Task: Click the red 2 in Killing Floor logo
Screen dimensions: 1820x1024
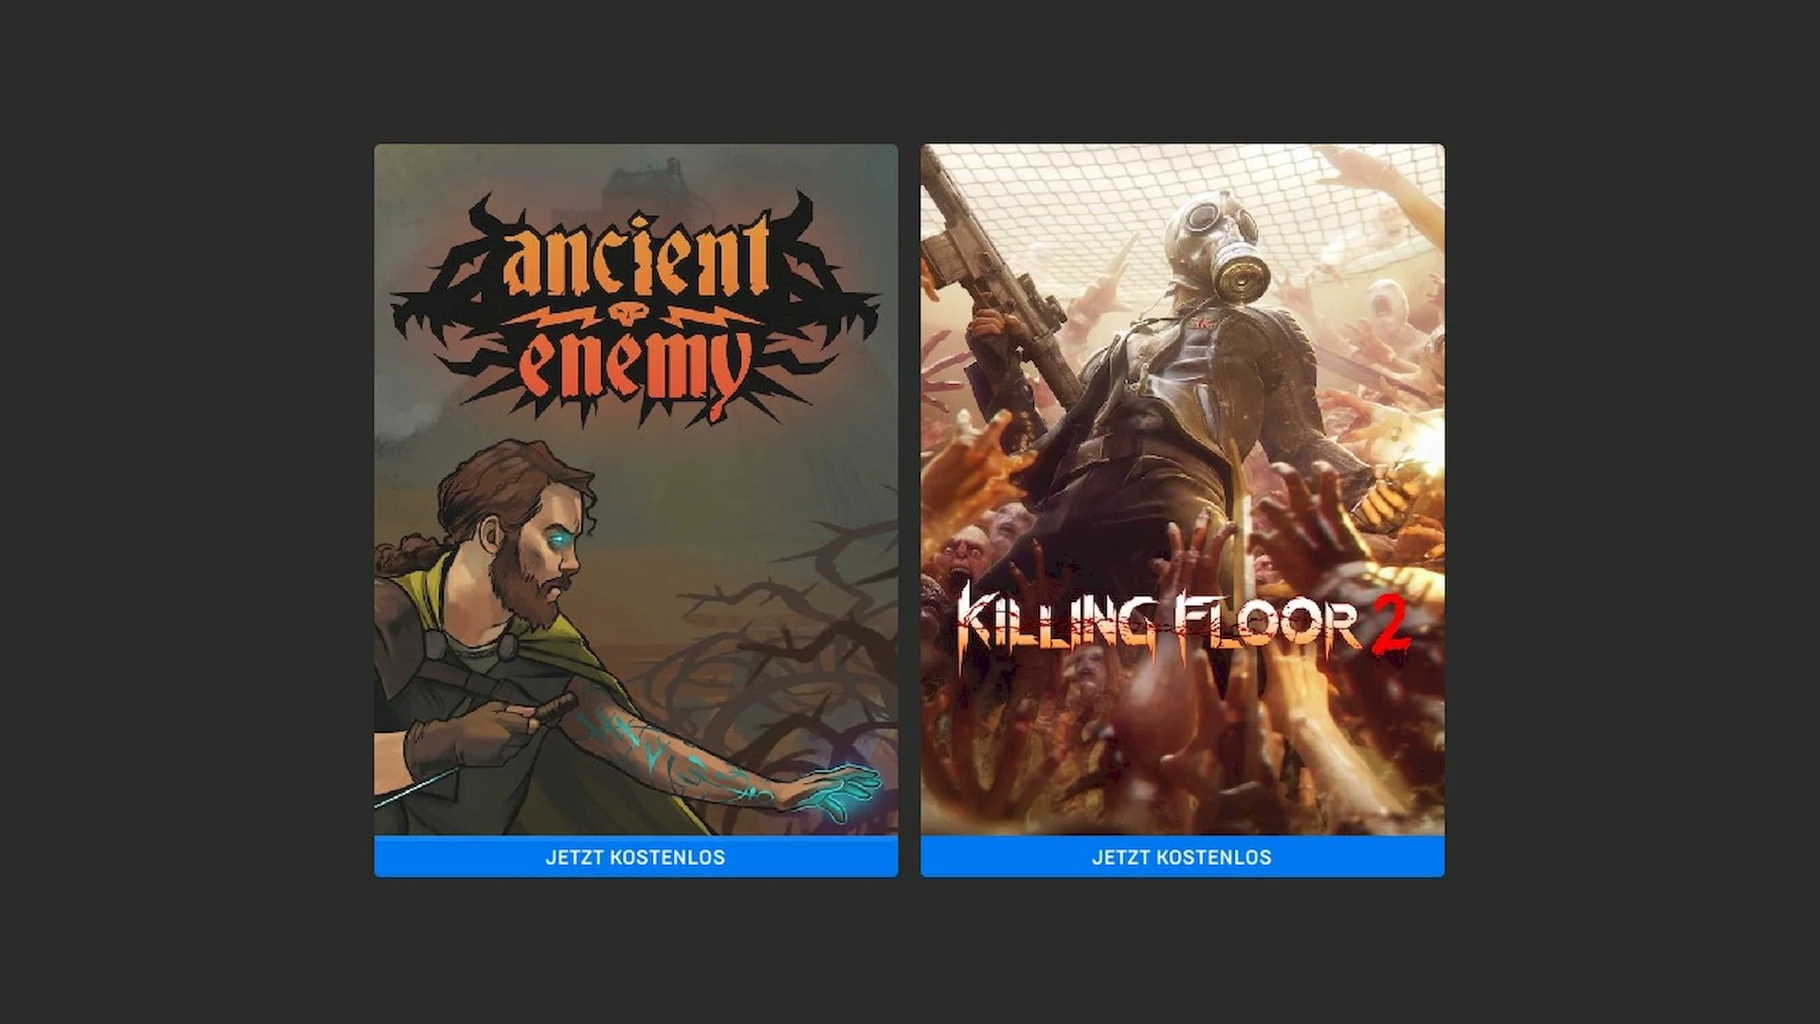Action: click(1389, 625)
